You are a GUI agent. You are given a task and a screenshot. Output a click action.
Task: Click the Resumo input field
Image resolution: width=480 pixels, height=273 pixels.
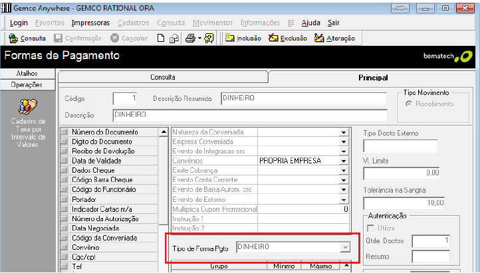[431, 256]
